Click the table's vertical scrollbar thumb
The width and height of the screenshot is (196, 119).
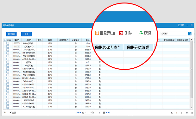191,69
